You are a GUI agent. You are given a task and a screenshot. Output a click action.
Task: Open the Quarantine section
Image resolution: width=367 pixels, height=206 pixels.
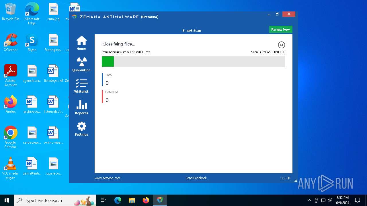click(81, 64)
